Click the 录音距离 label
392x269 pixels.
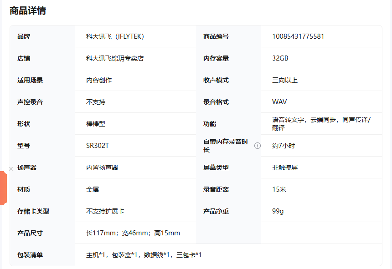(216, 189)
